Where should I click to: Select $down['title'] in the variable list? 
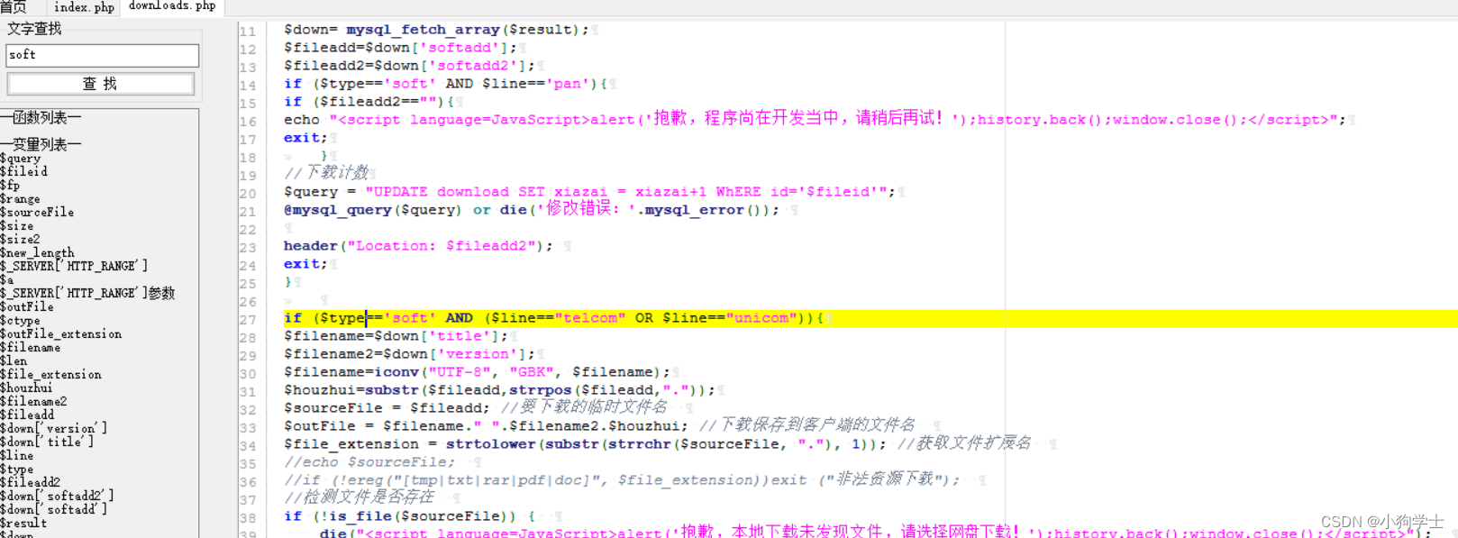(47, 442)
